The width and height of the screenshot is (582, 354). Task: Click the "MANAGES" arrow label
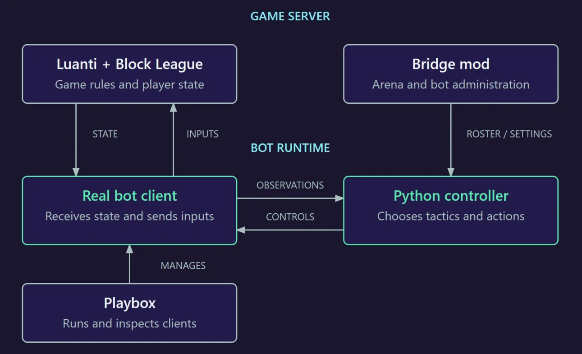click(x=183, y=266)
